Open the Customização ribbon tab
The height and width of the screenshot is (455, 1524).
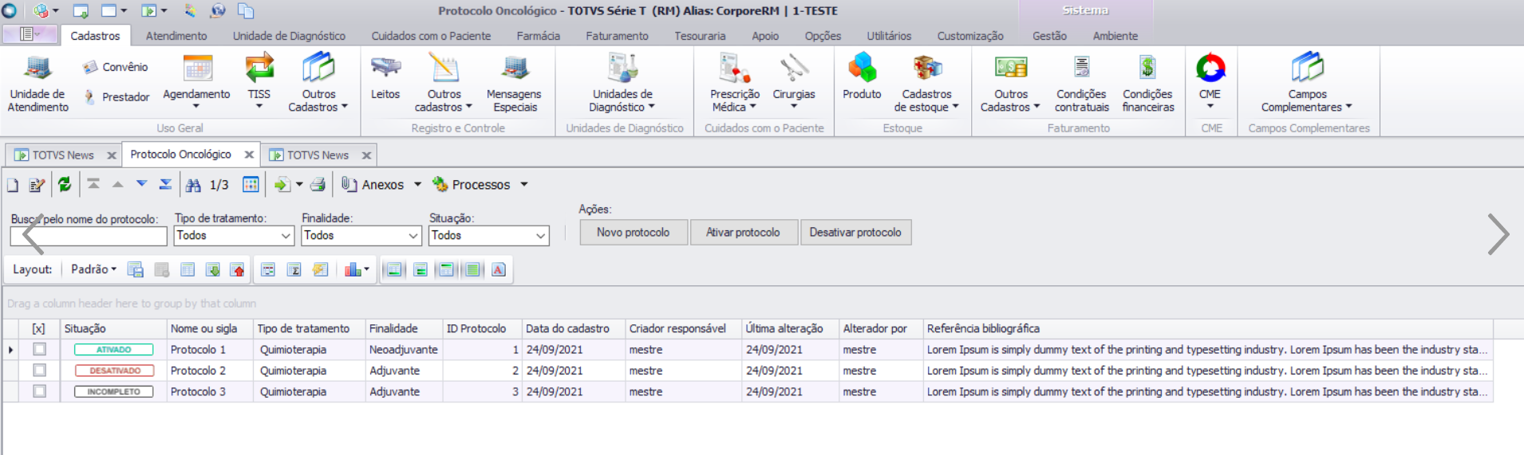[x=970, y=36]
